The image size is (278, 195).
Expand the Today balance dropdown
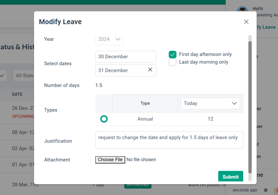210,103
